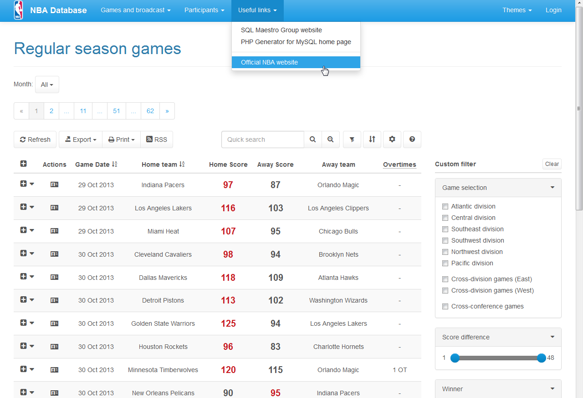Screen dimensions: 583x398
Task: Click the Refresh button
Action: 35,139
